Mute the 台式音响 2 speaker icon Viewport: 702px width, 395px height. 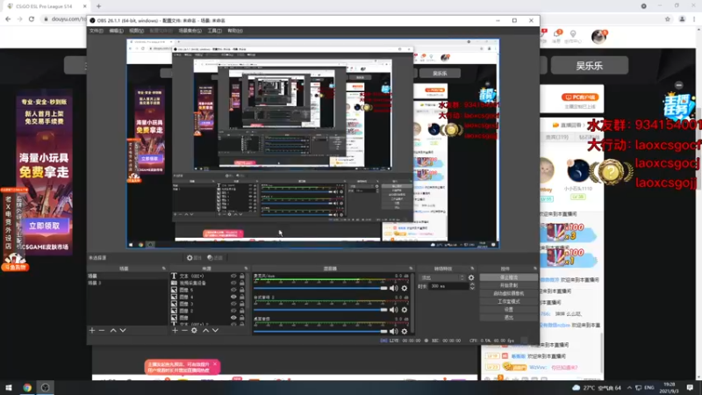point(393,310)
